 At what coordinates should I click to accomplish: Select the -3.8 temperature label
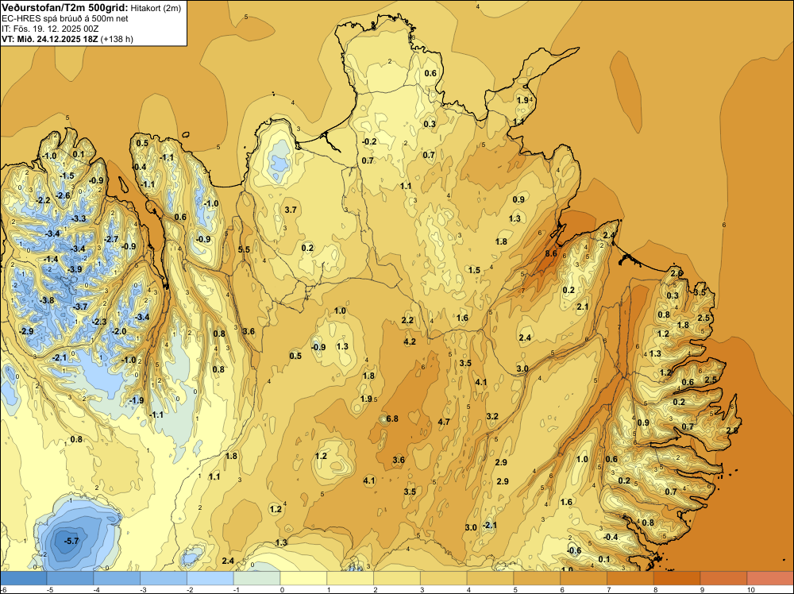click(x=47, y=300)
